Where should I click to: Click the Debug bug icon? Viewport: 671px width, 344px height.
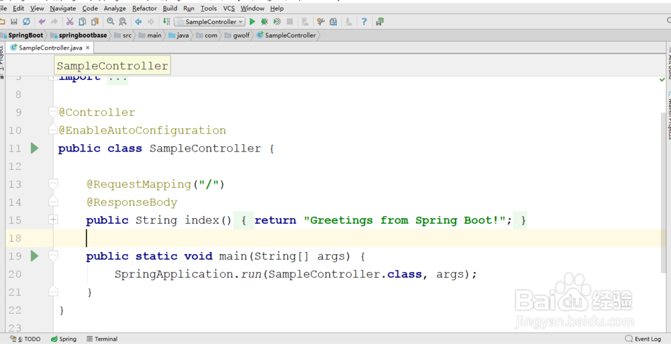tap(264, 21)
